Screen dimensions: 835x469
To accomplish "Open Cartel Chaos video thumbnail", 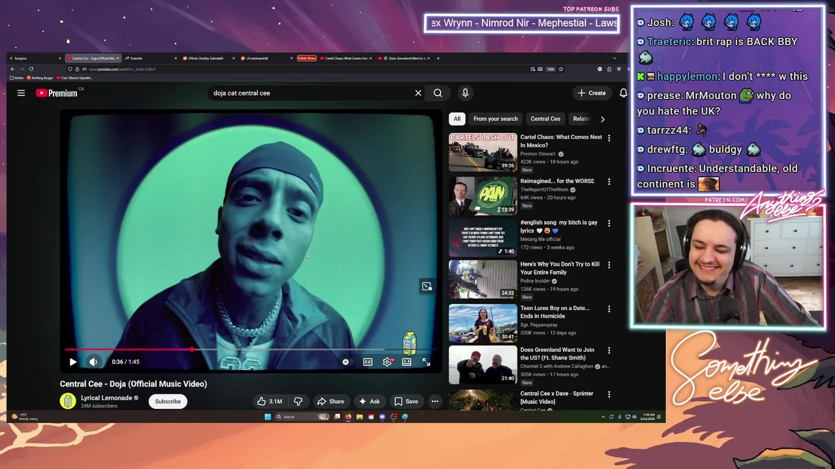I will click(x=483, y=152).
